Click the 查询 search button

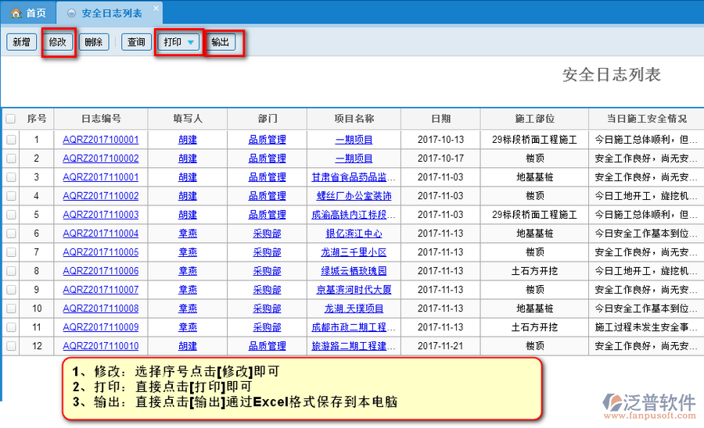point(136,42)
